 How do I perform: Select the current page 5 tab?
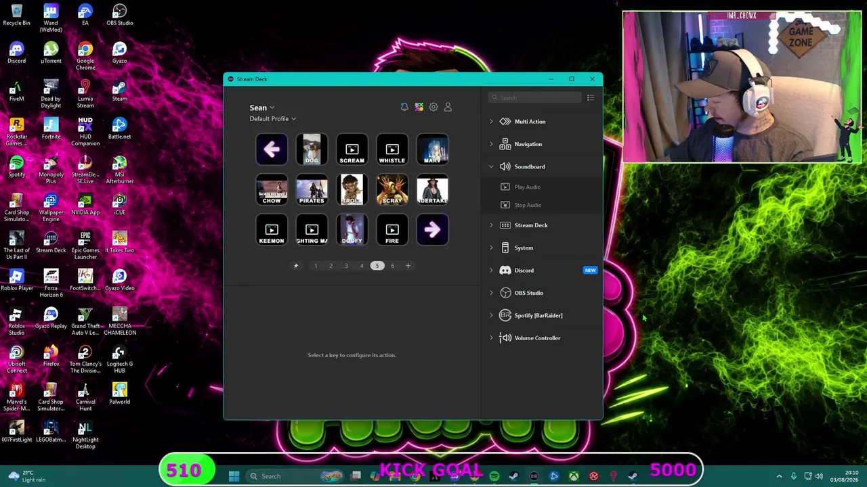coord(377,266)
